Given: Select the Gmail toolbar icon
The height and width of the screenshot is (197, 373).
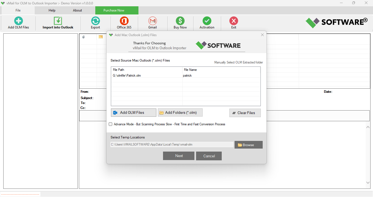Looking at the screenshot, I should [152, 23].
